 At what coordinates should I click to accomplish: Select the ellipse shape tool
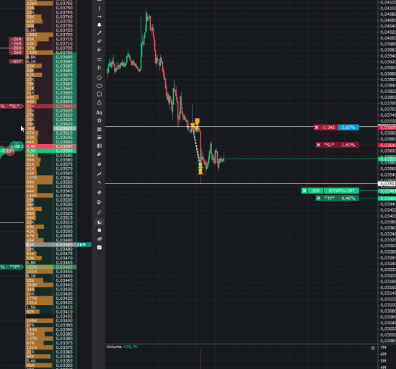pos(100,86)
